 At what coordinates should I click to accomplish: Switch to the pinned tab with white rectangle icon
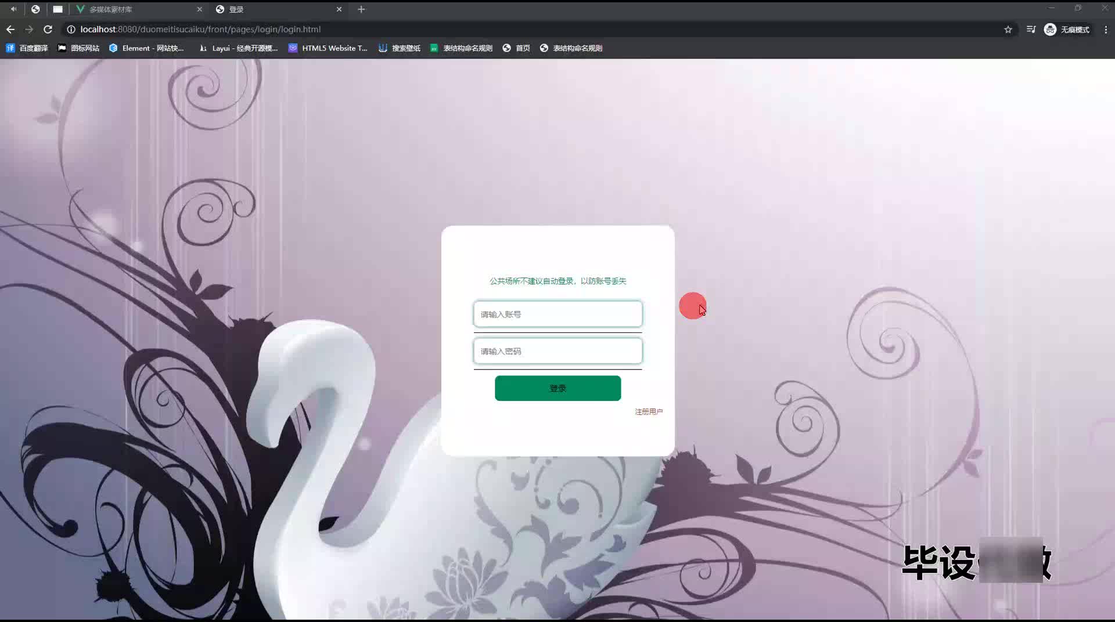coord(57,9)
